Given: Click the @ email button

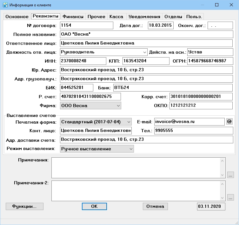Looking at the screenshot, I should coord(229,121).
